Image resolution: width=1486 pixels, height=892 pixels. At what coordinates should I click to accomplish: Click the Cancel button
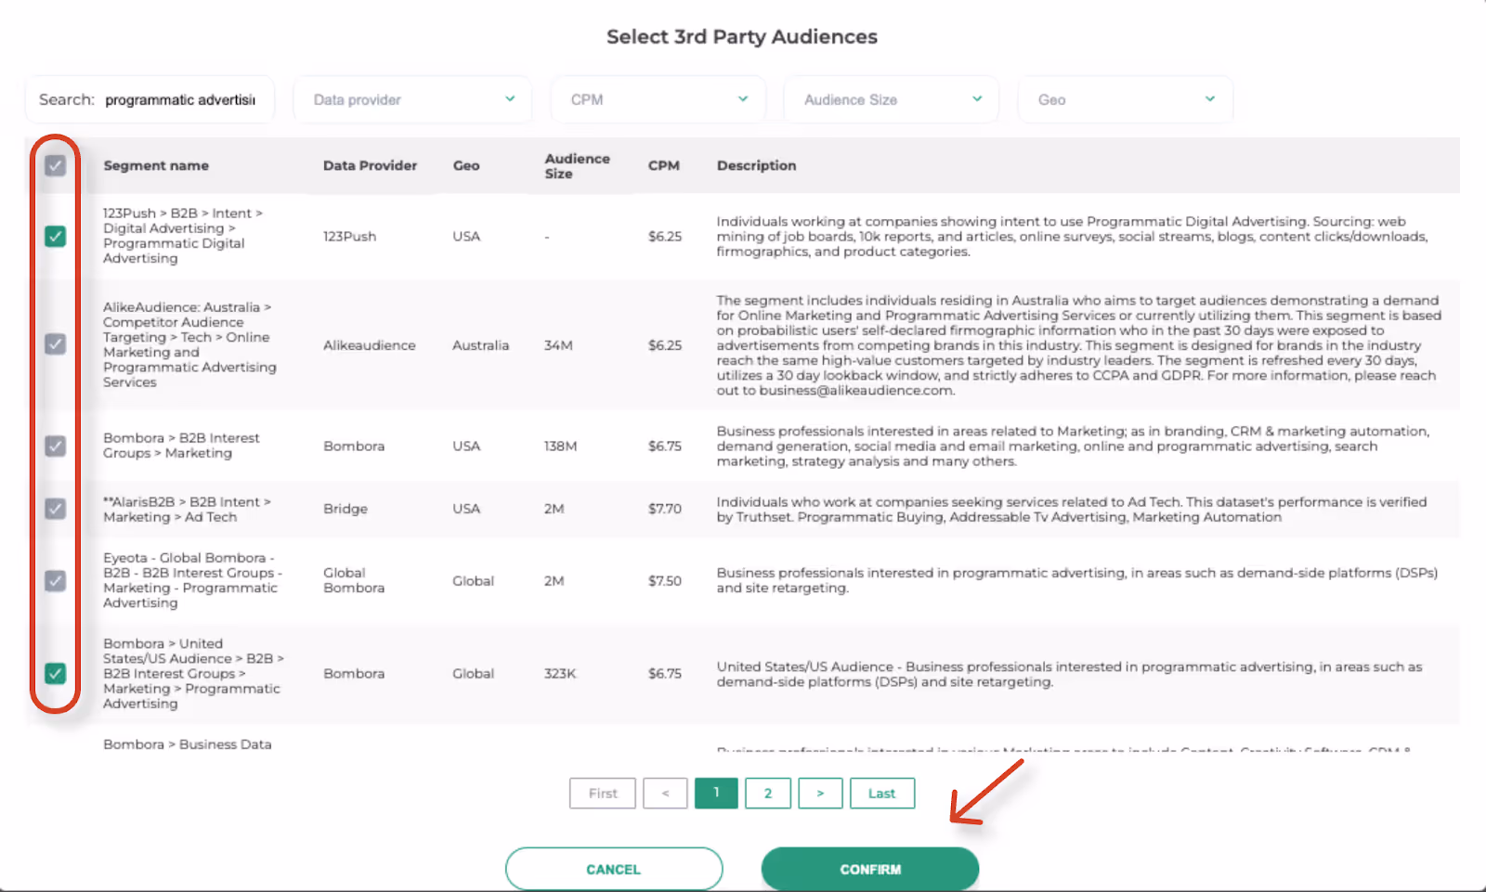pos(613,869)
